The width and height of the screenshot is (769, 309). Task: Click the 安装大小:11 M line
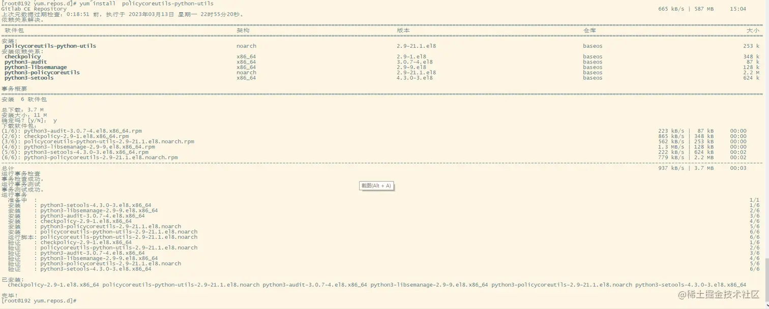24,115
